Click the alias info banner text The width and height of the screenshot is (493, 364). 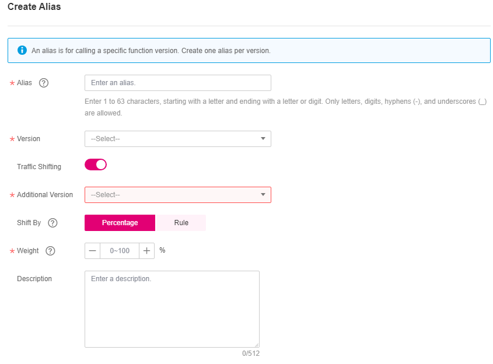click(x=151, y=51)
